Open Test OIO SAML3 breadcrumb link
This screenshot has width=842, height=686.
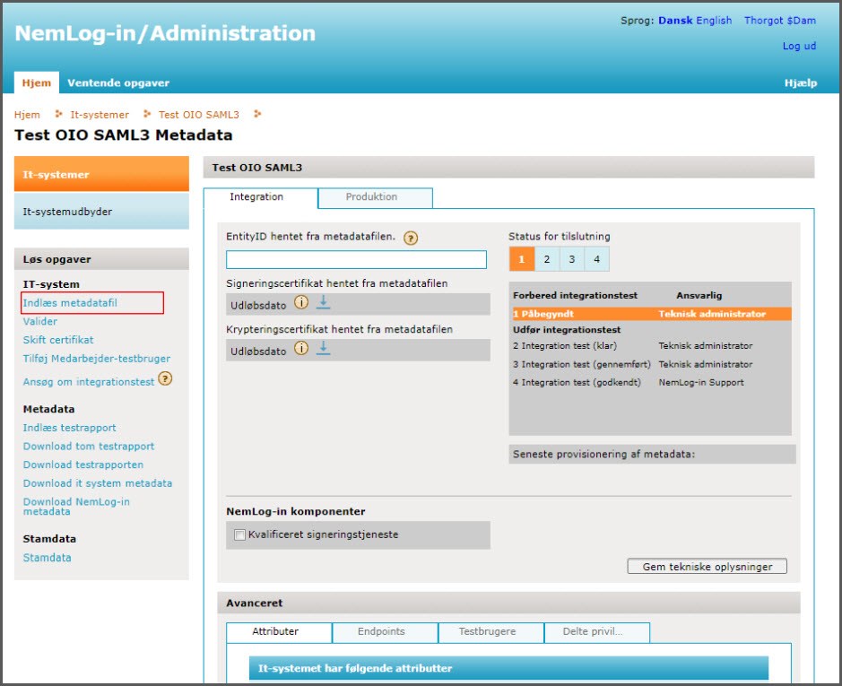[x=199, y=115]
